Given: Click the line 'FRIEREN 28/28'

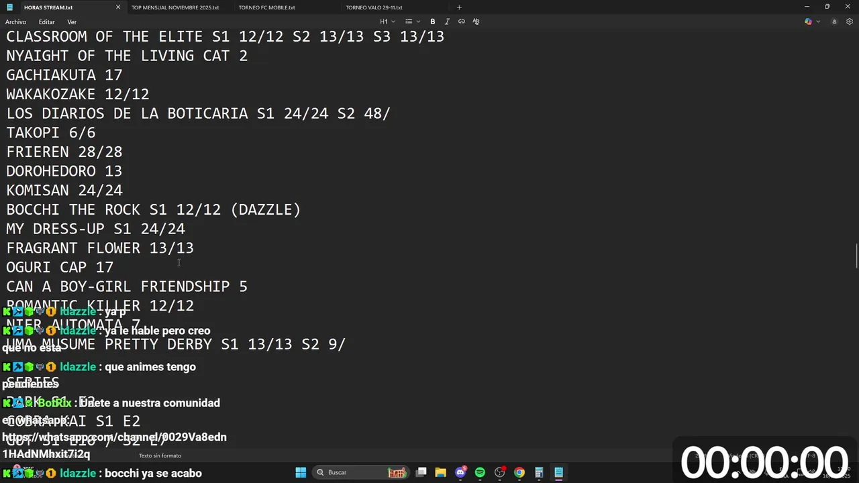Looking at the screenshot, I should [64, 152].
